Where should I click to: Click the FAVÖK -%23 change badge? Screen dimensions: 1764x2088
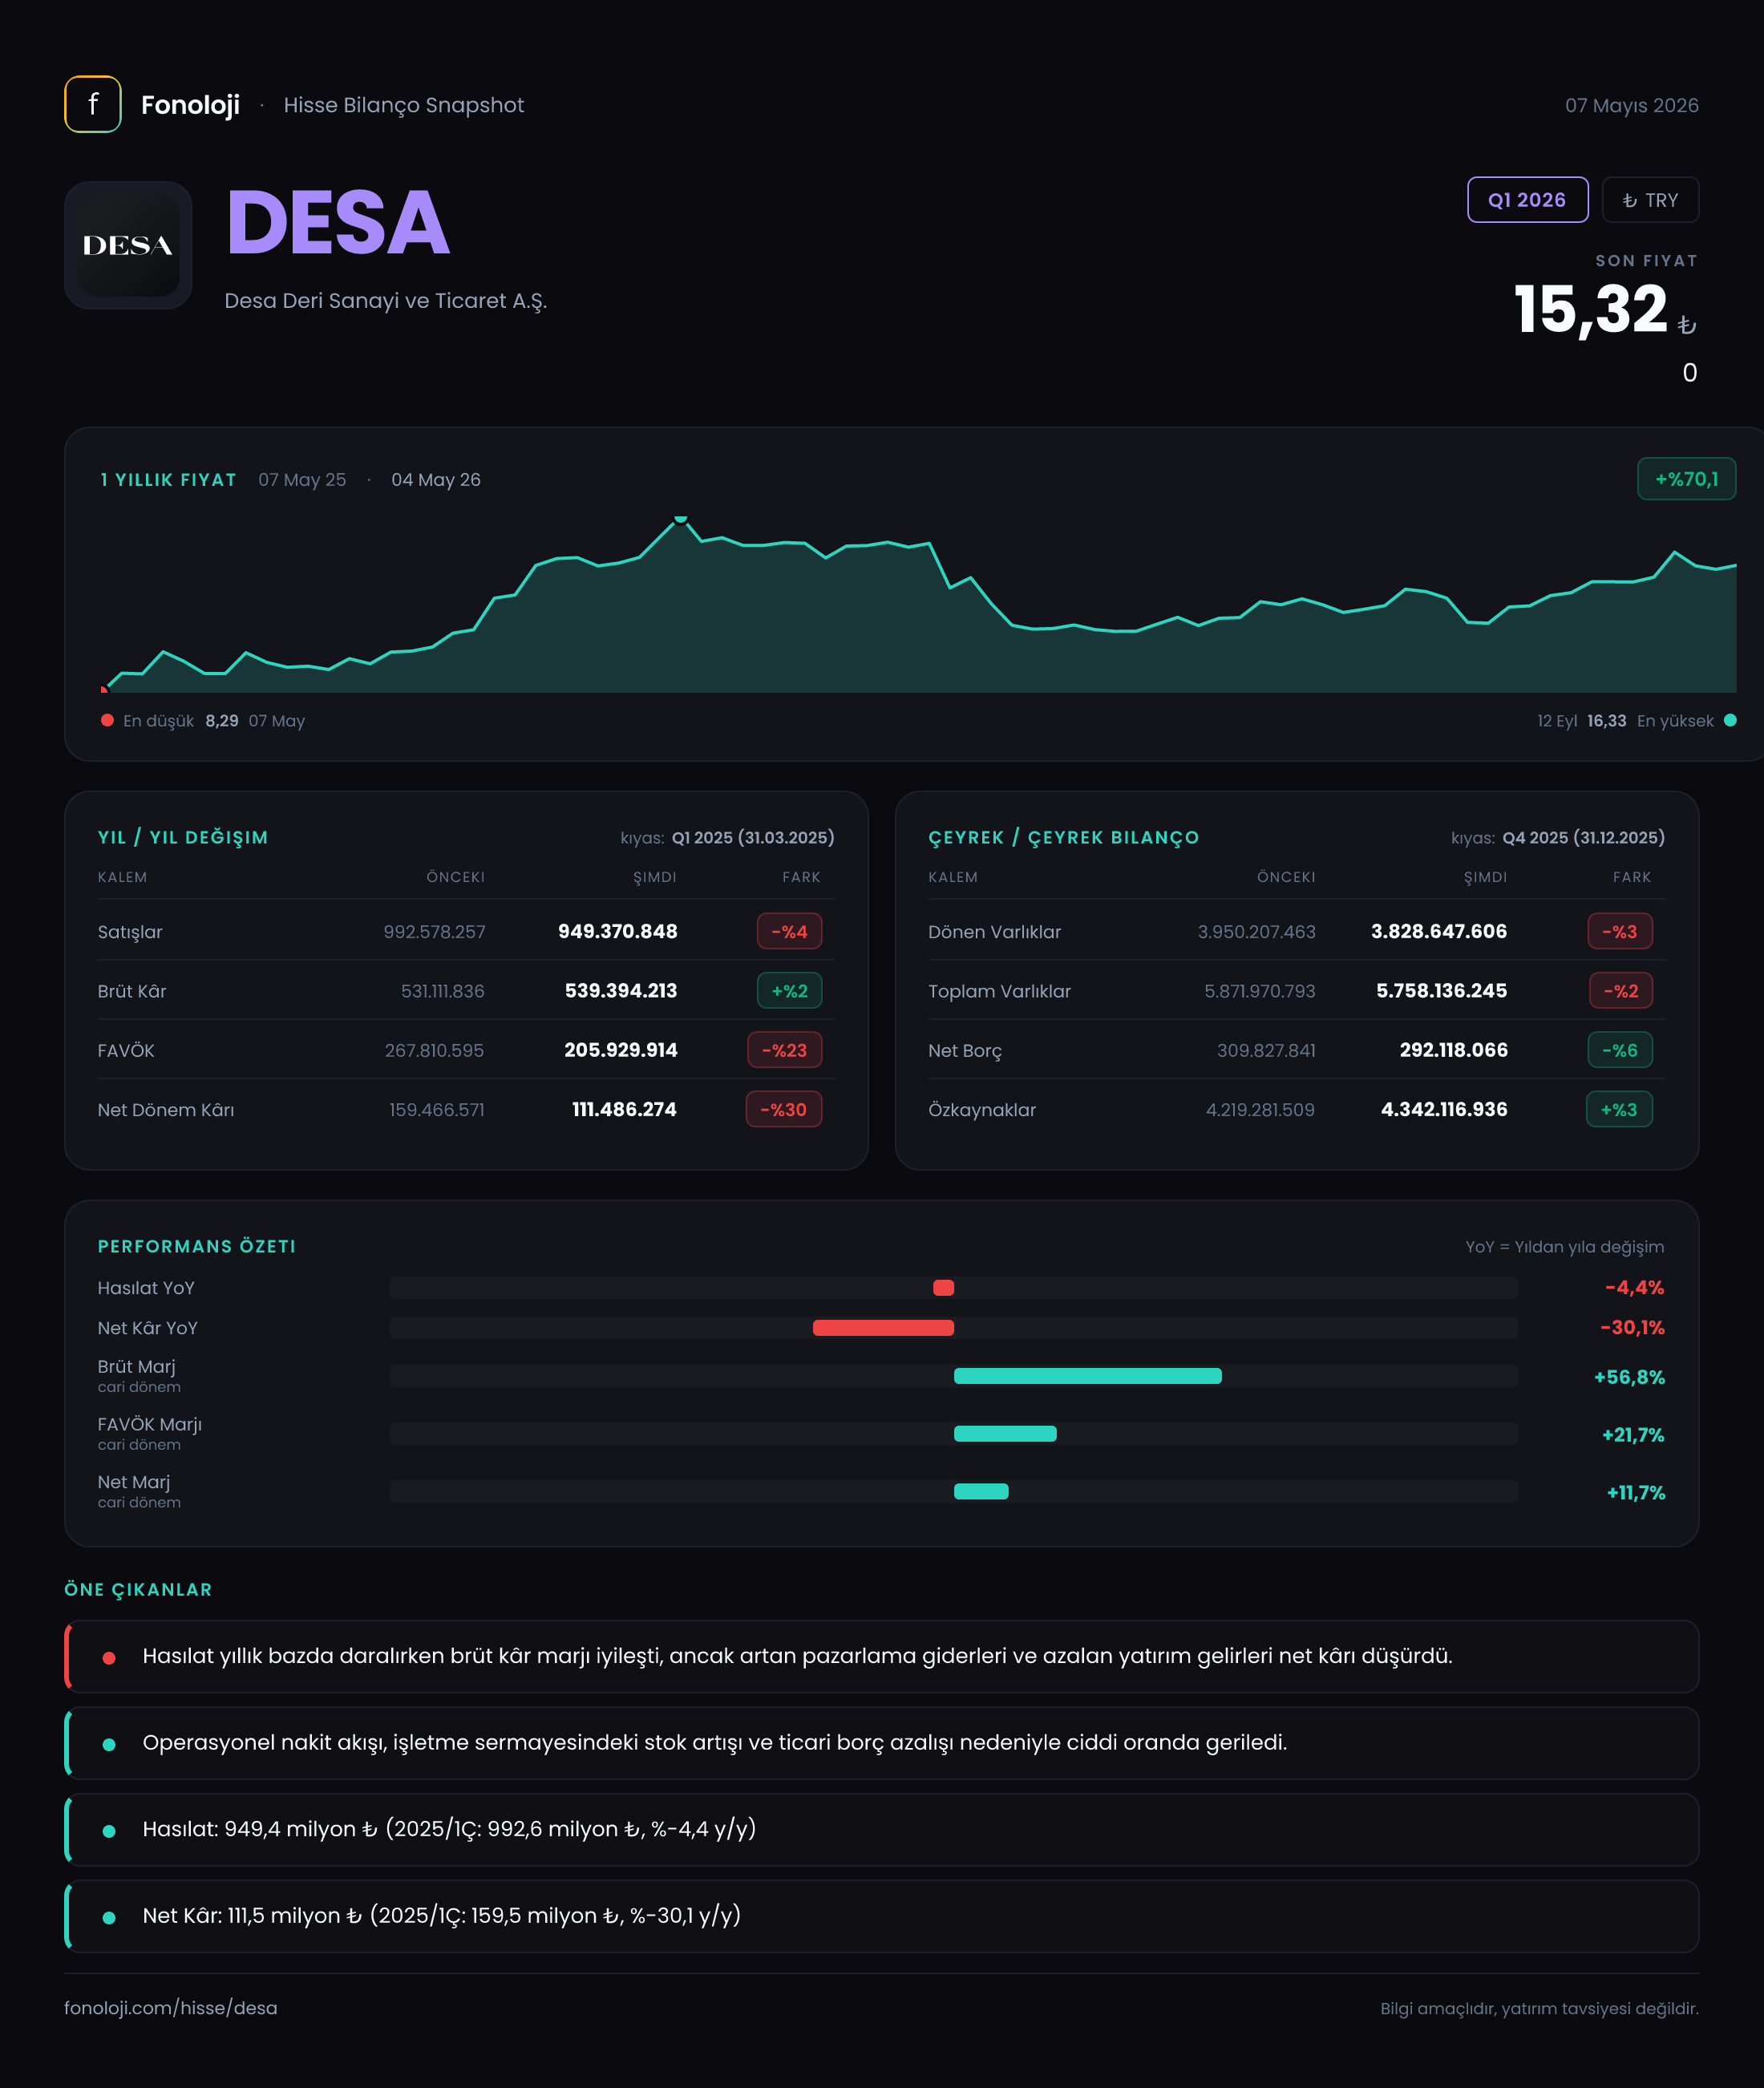coord(784,1050)
